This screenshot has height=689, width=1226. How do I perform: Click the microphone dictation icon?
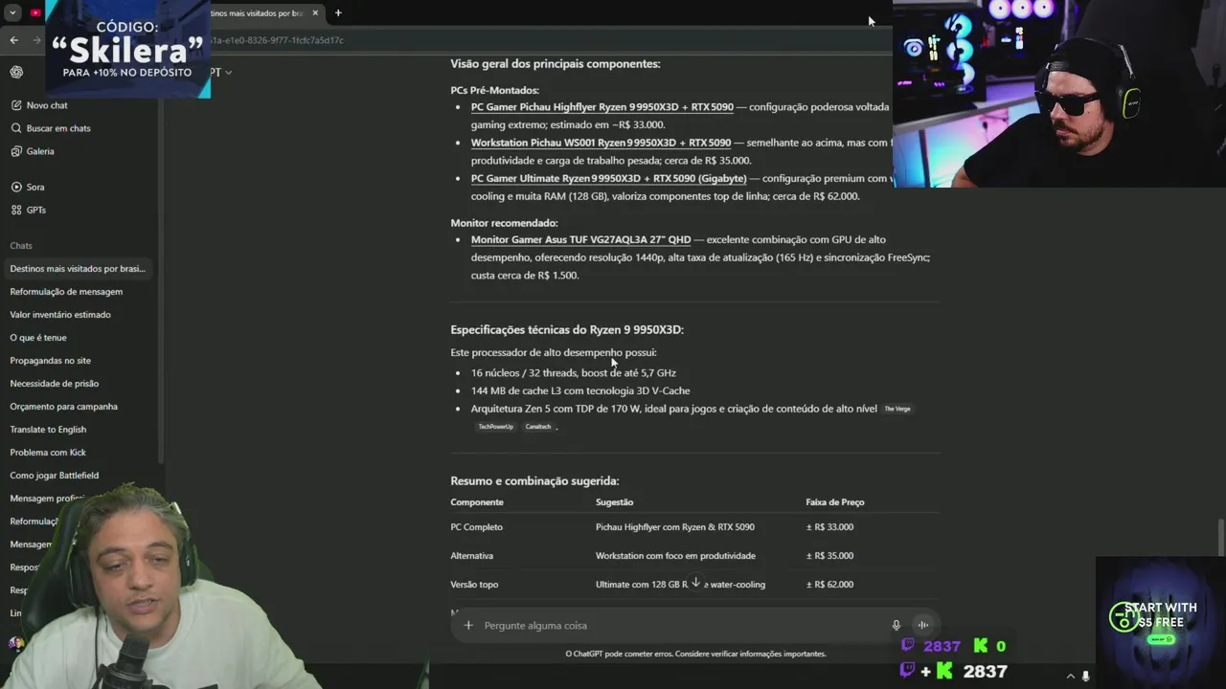pos(897,625)
